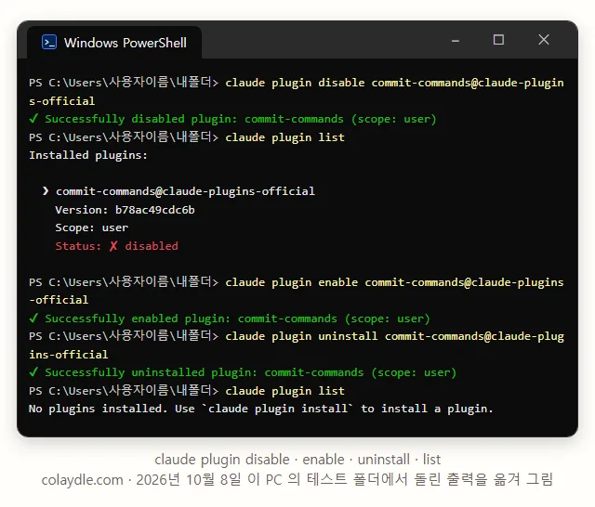Click the listed commit-commands@claude-plugins-official plugin name

pyautogui.click(x=185, y=191)
